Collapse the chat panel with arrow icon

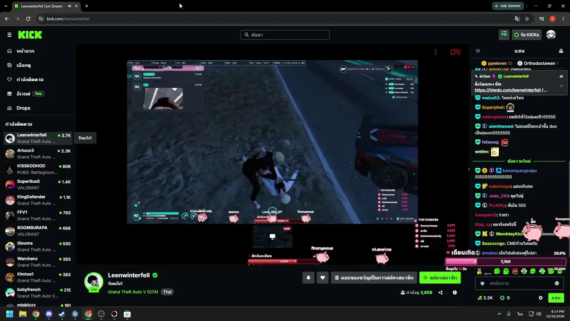coord(478,51)
